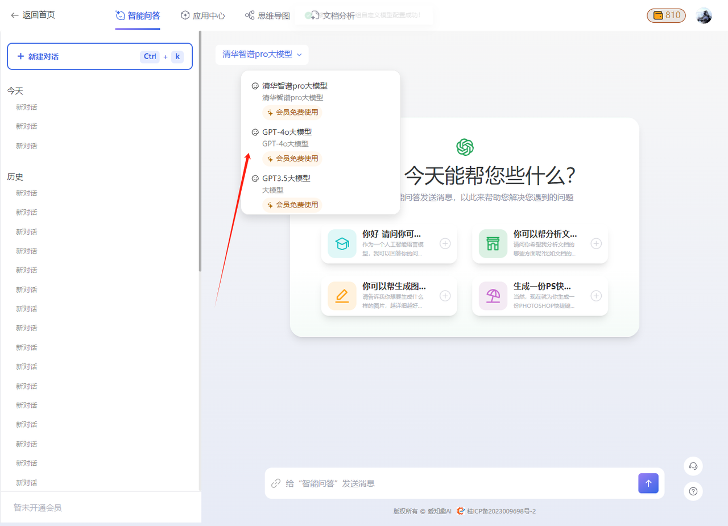Open the help question mark icon
This screenshot has height=526, width=728.
pyautogui.click(x=693, y=491)
